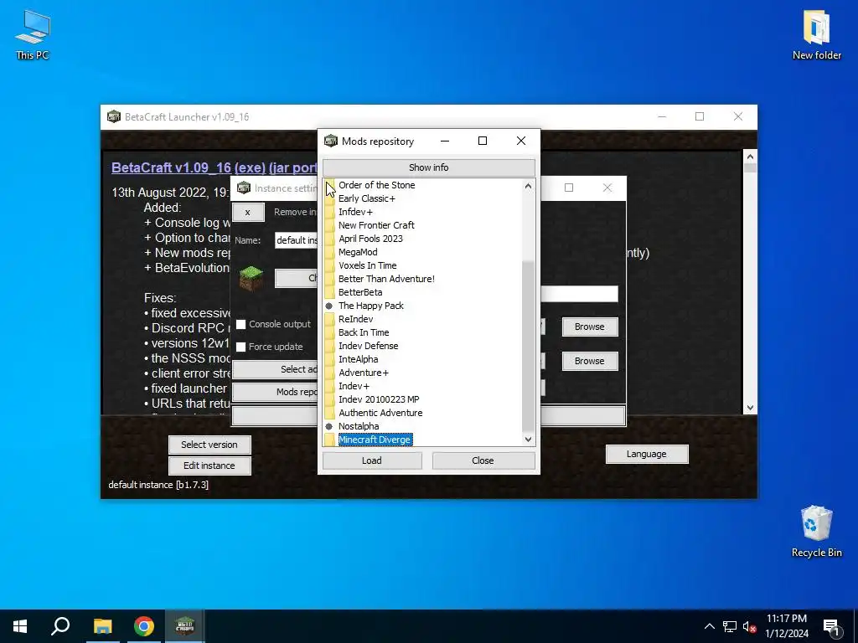Click the muted volume tray icon

[749, 626]
